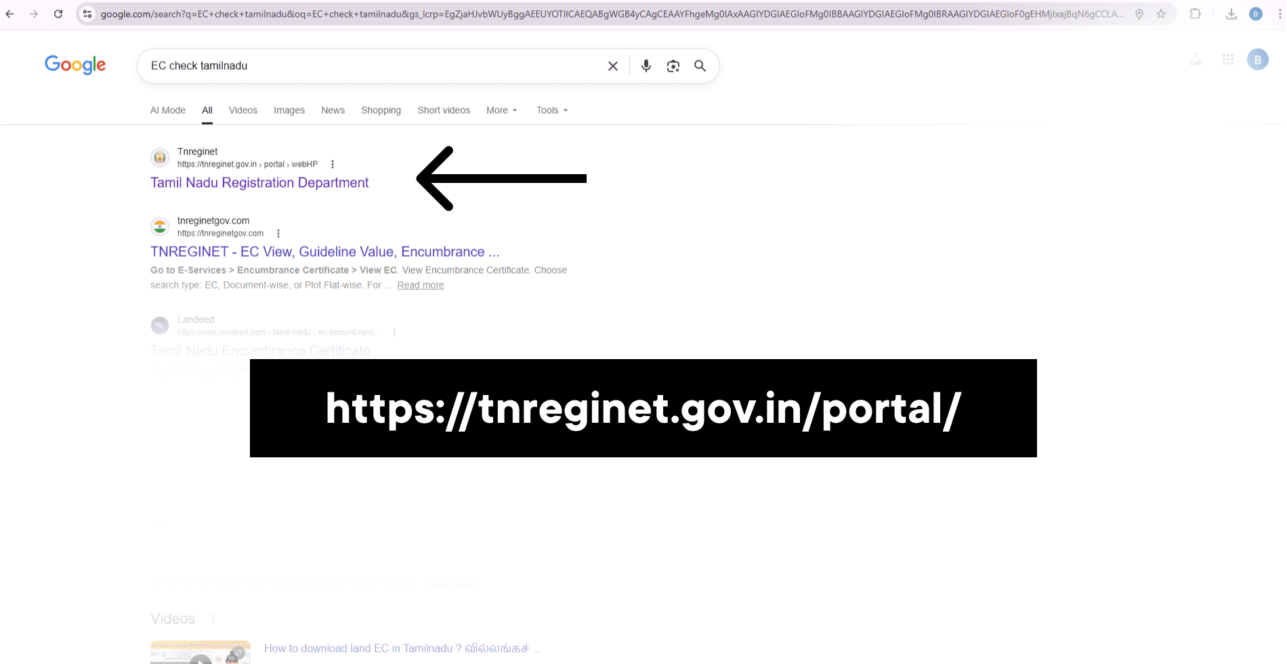Open options menu for tnreginetgov.com result
This screenshot has width=1287, height=664.
point(278,233)
